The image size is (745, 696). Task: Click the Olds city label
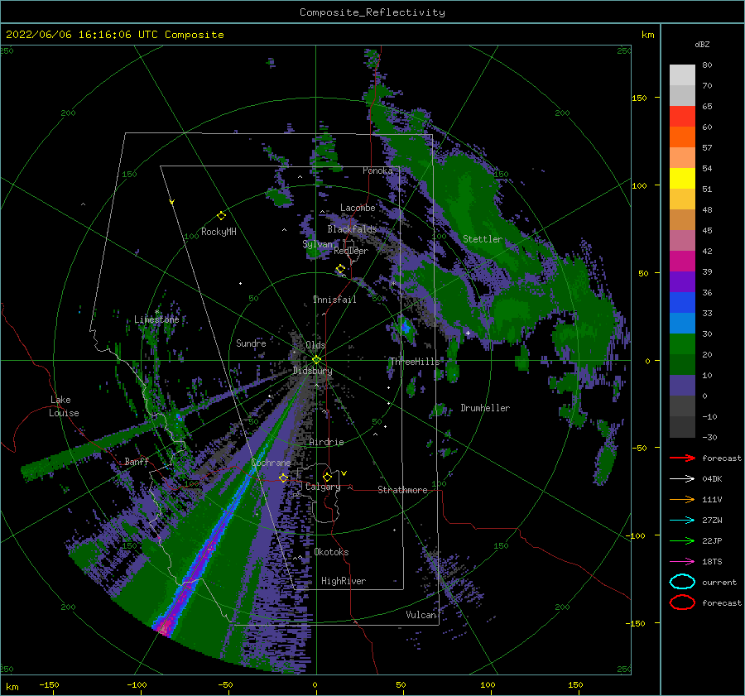tap(315, 345)
